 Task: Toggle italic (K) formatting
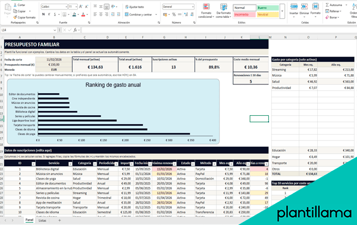49,14
